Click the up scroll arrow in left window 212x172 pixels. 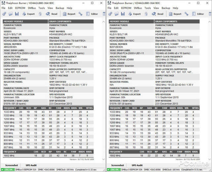point(104,21)
